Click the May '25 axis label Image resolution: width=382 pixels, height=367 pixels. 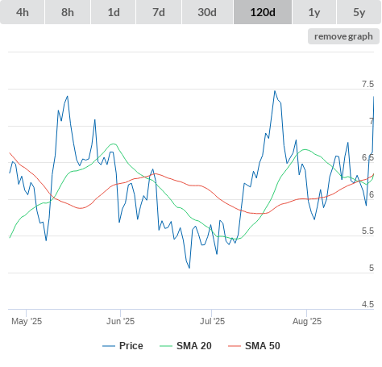coord(27,321)
